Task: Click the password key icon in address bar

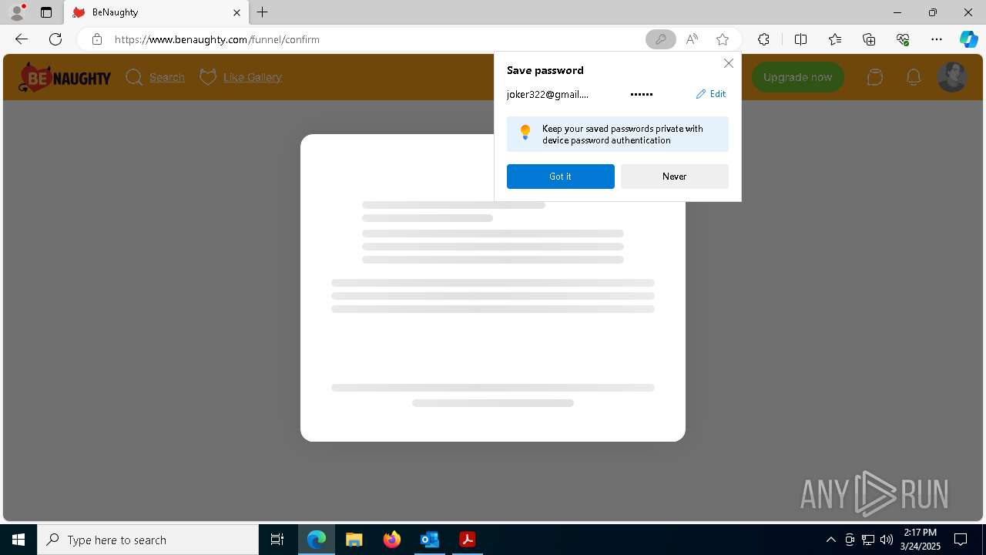Action: click(660, 39)
